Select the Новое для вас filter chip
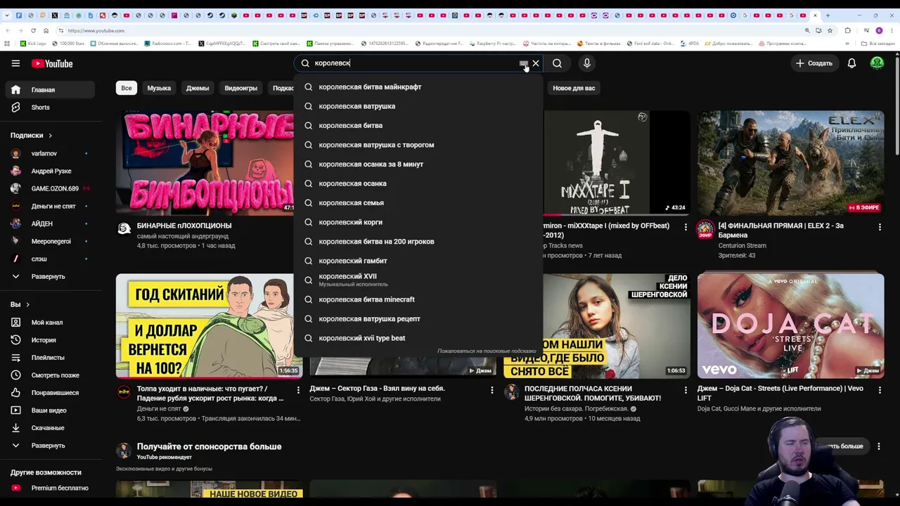 tap(574, 88)
